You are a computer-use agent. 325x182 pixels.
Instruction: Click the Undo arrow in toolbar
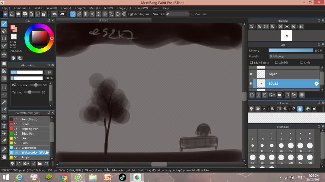[x=54, y=14]
